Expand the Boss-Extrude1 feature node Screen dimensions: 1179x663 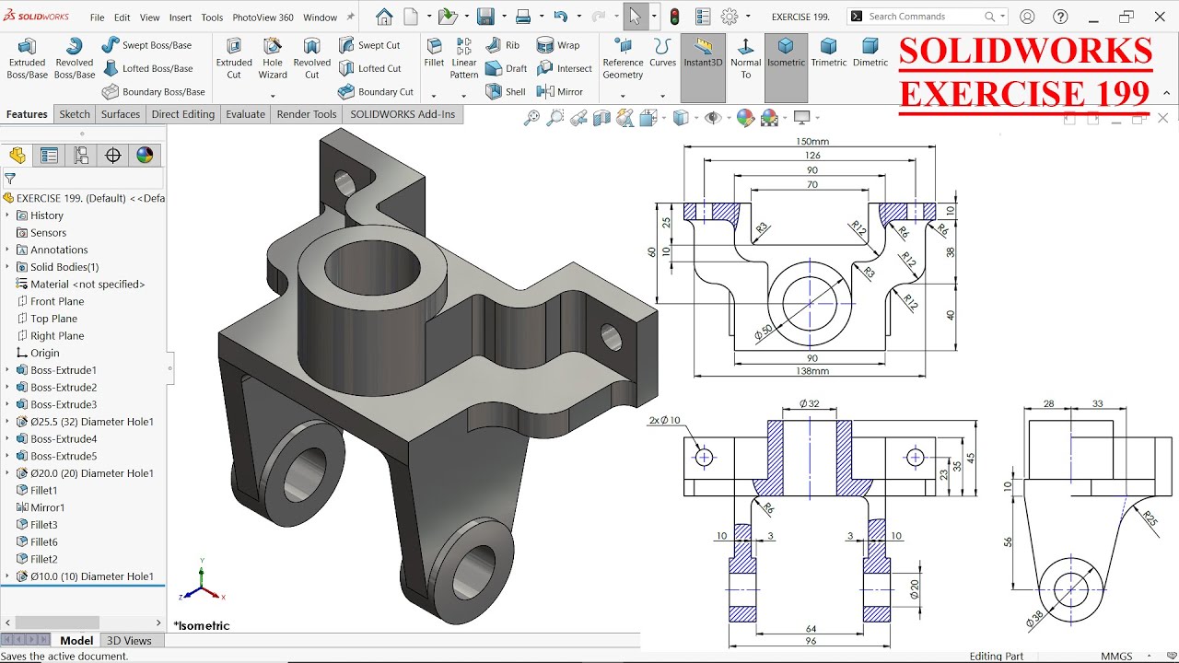8,369
